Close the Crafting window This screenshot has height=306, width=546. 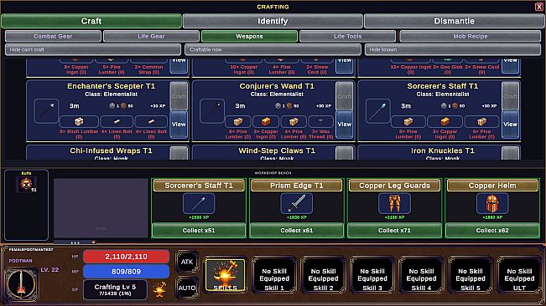pyautogui.click(x=538, y=7)
